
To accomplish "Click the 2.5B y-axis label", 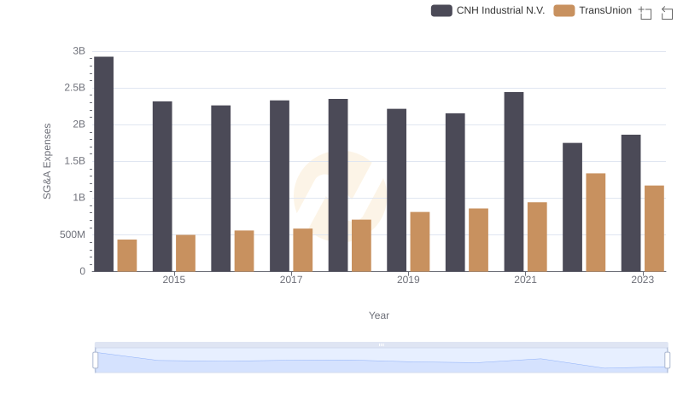I will click(75, 88).
